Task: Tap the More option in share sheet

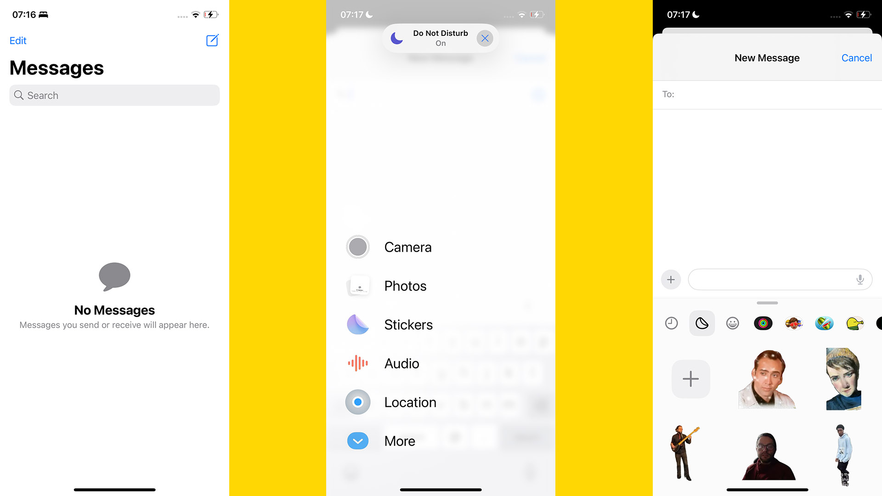Action: (x=399, y=440)
